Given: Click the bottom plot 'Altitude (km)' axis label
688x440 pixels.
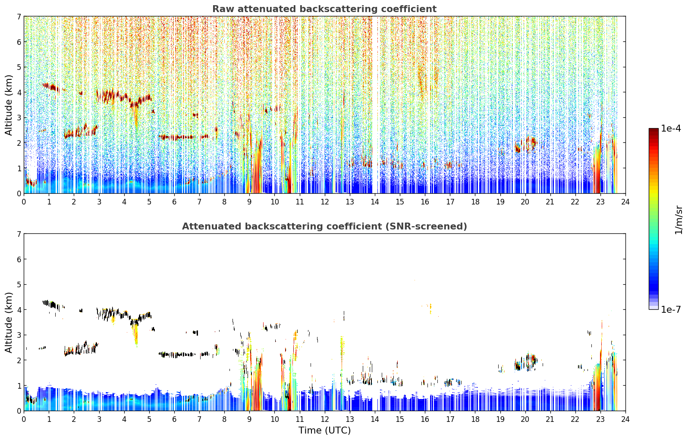Looking at the screenshot, I should click(9, 322).
